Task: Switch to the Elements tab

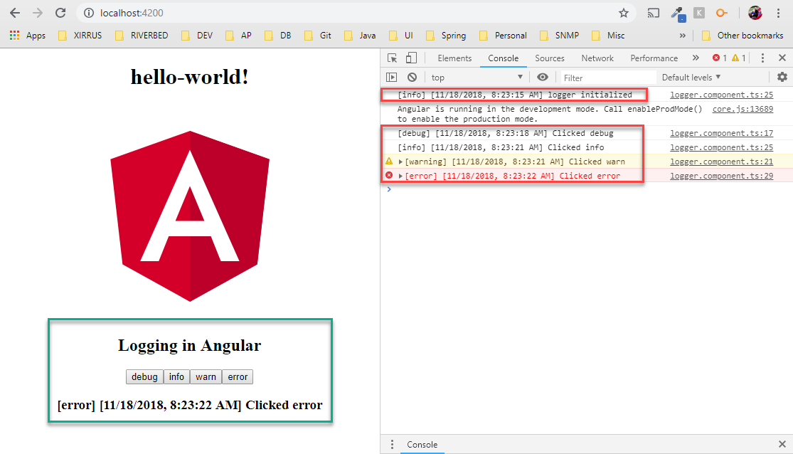Action: [454, 58]
